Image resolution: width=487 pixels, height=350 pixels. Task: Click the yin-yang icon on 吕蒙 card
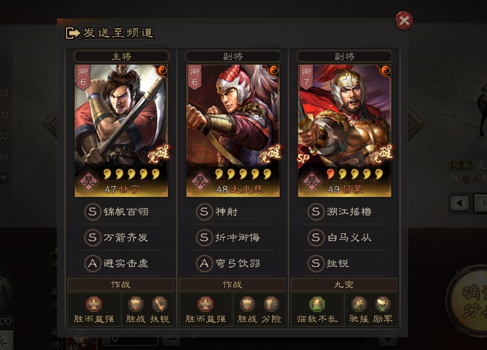pos(385,70)
